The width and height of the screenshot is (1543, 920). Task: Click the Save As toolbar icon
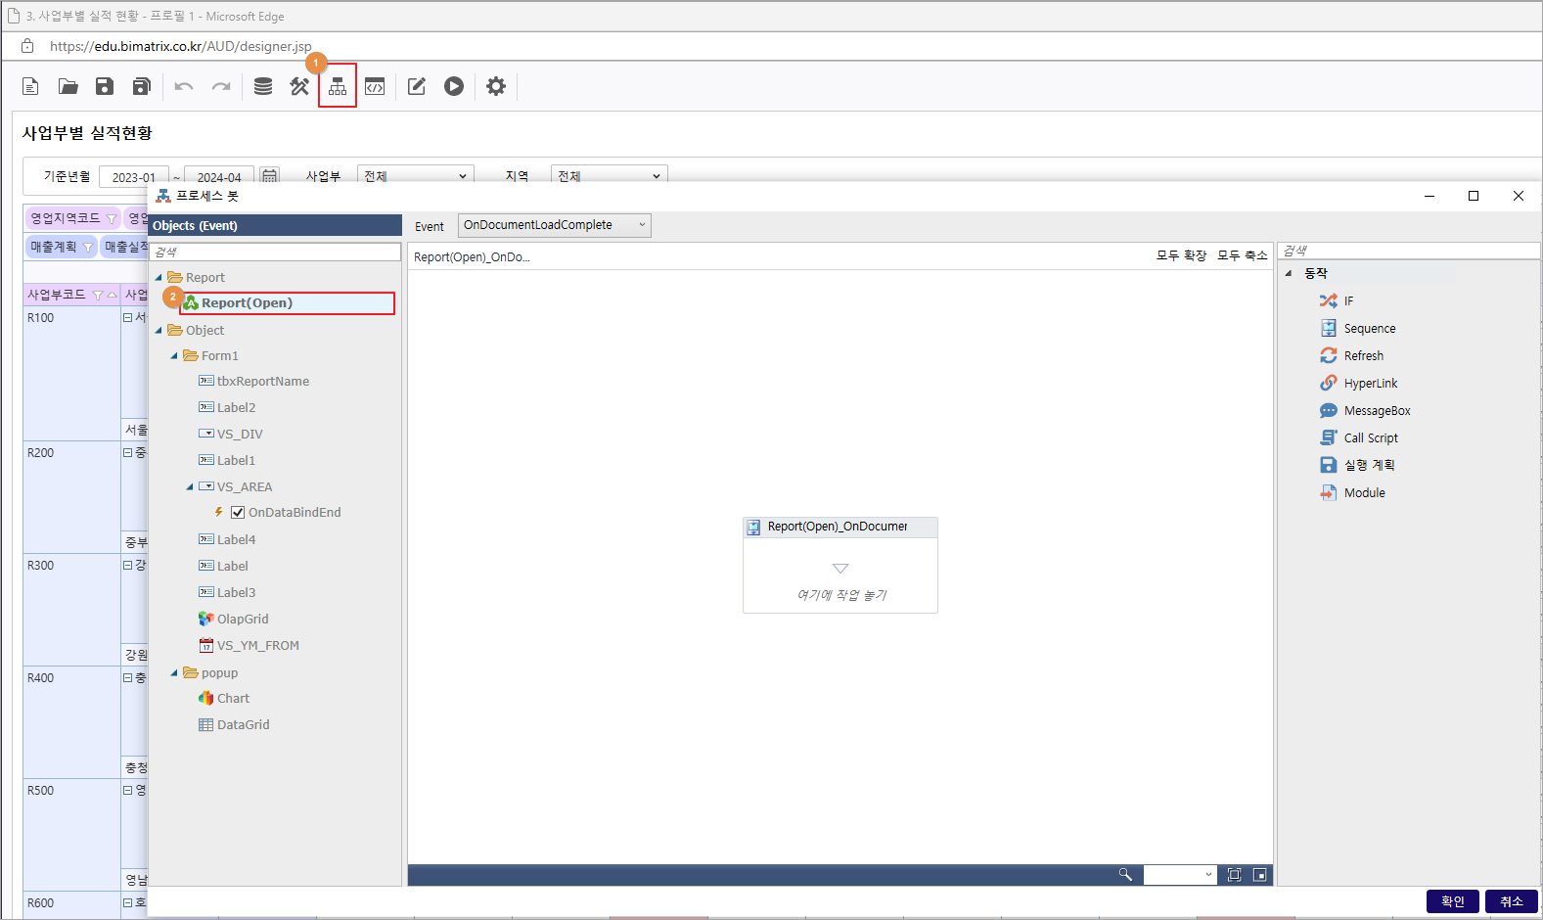(142, 86)
